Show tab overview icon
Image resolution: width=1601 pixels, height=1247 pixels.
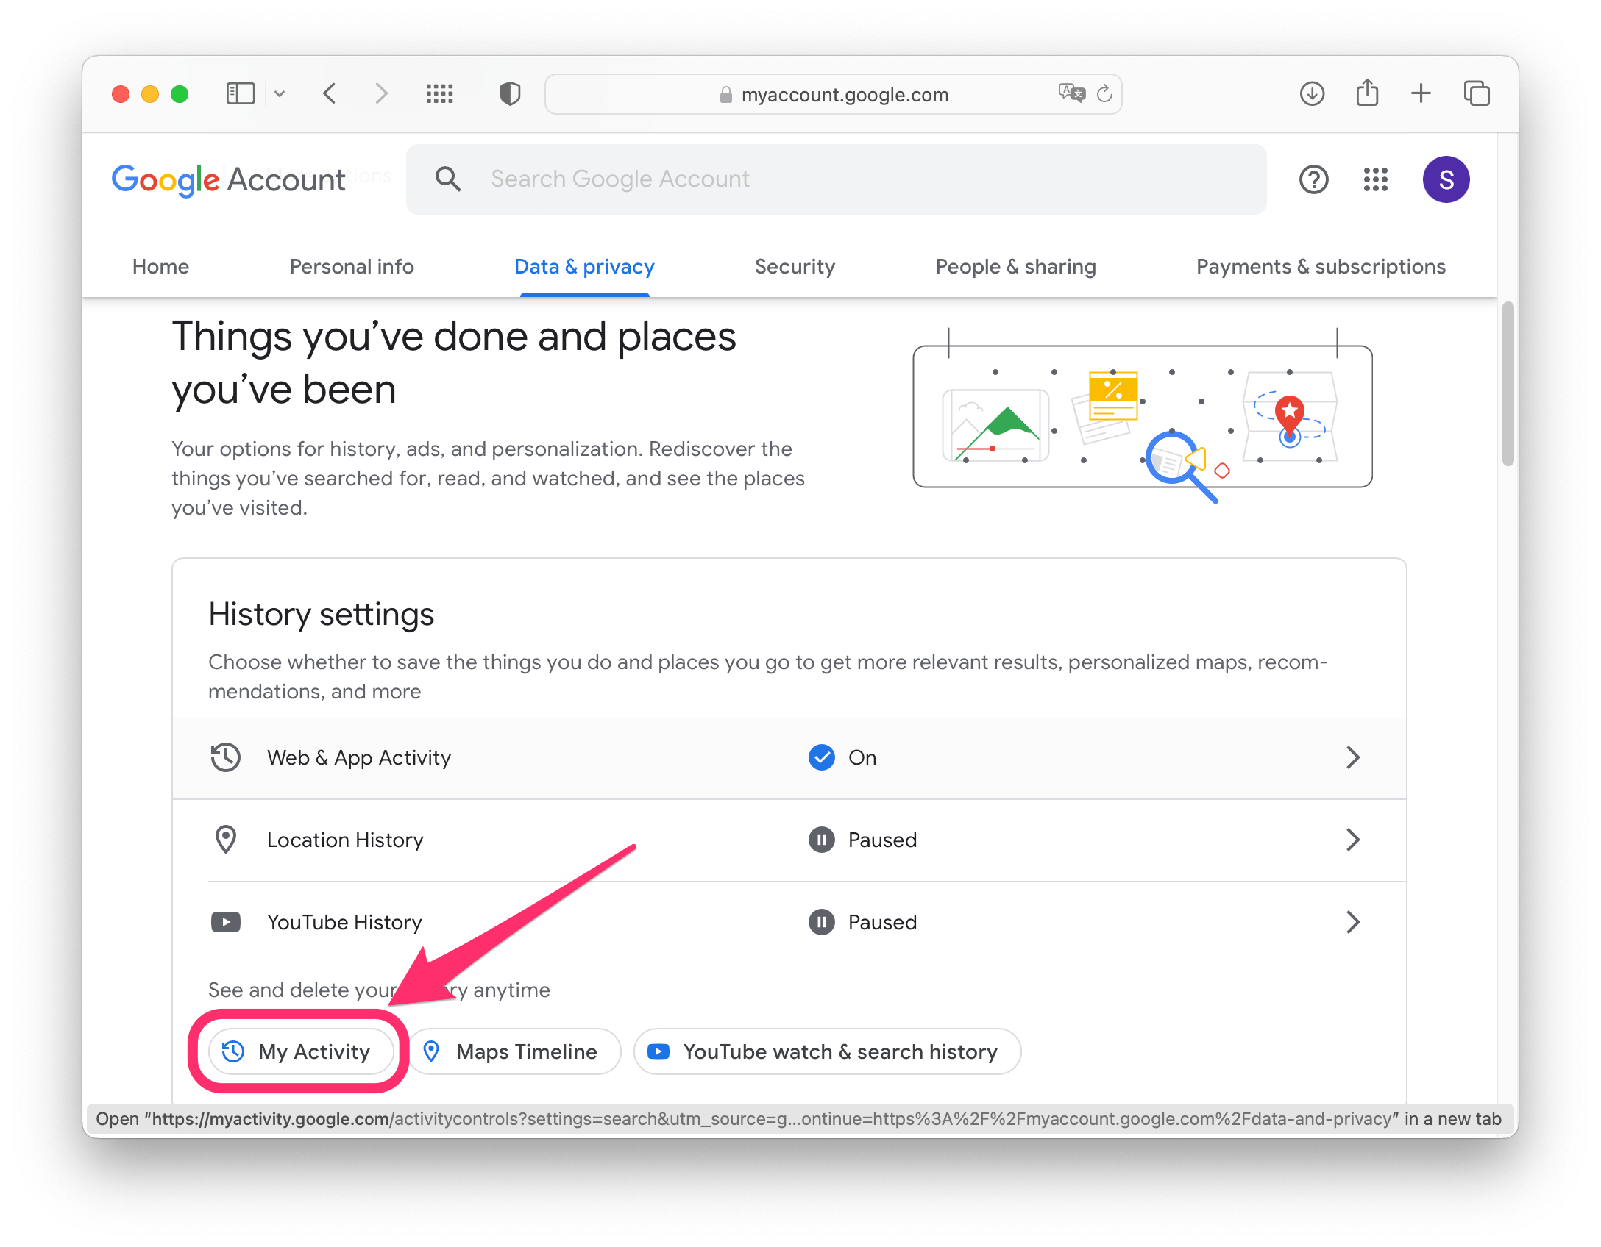pos(1477,94)
